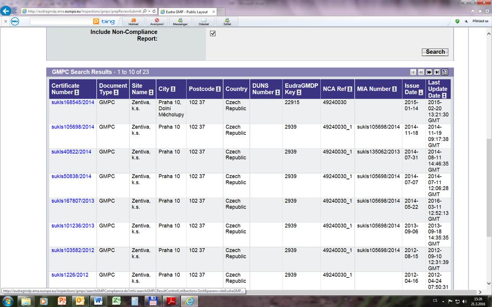
Task: Click the wrench settings icon on toolbar
Action: click(466, 21)
